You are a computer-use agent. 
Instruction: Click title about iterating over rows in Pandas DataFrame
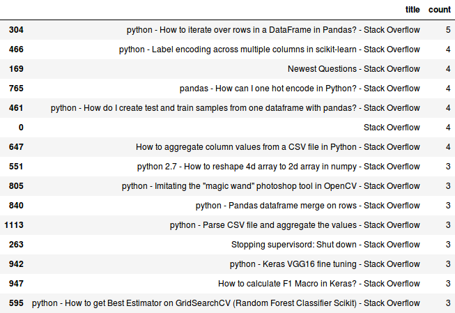tap(273, 30)
